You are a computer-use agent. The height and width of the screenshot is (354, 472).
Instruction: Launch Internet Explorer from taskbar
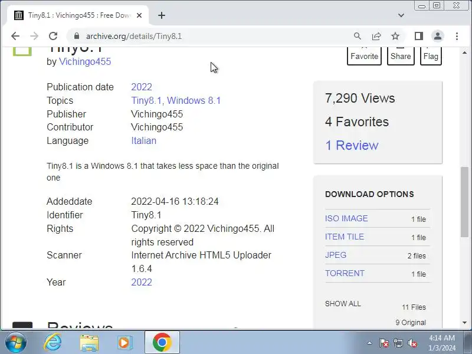tap(53, 342)
